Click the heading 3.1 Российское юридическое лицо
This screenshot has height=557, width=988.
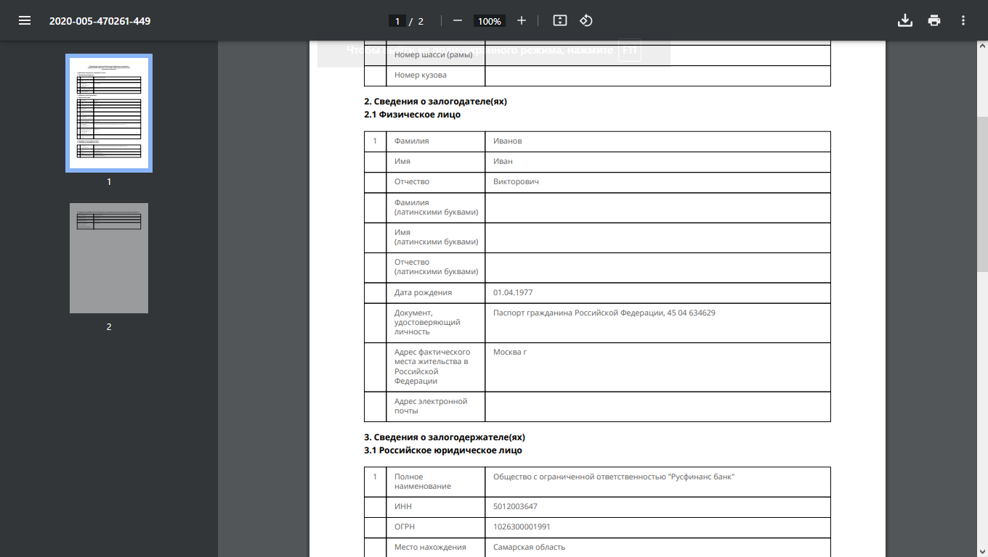click(442, 450)
